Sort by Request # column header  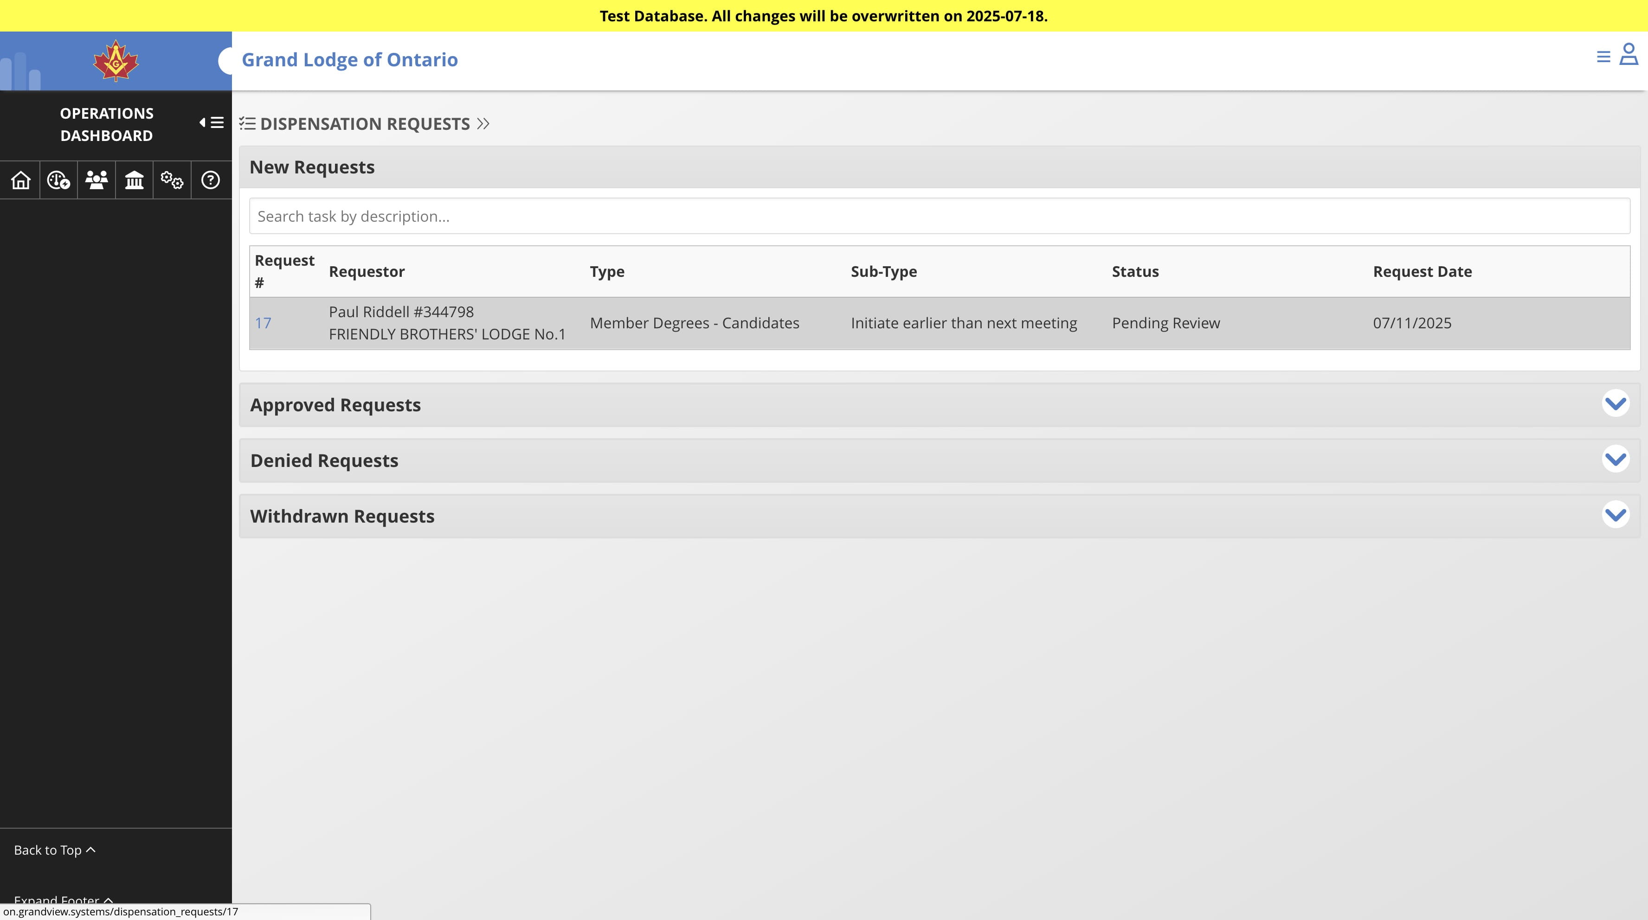pos(285,271)
